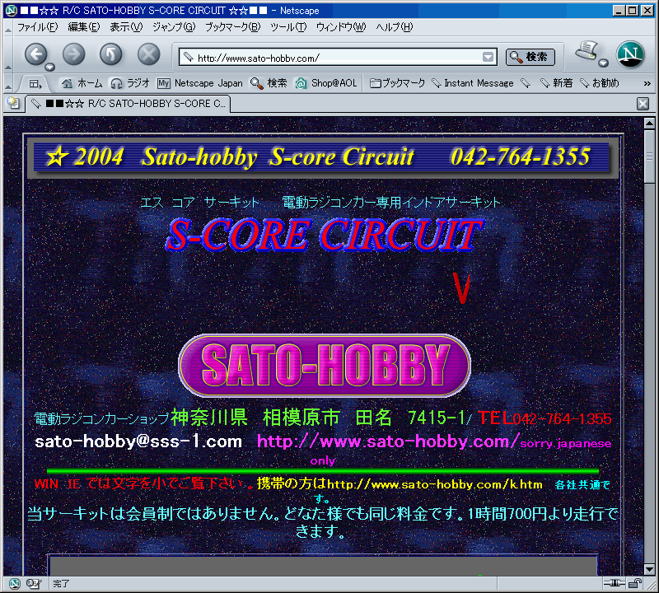Viewport: 659px width, 593px height.
Task: Open the ツール(T) menu
Action: [x=288, y=27]
